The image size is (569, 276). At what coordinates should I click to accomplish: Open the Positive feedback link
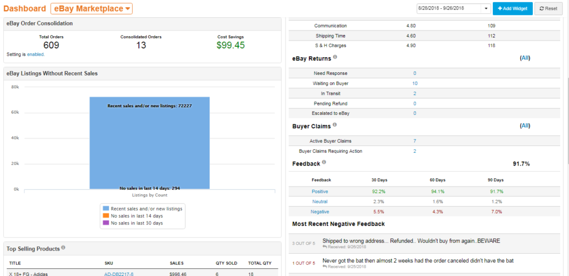320,191
